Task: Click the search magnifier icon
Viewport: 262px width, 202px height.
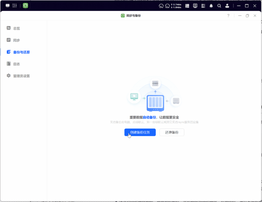Action: click(219, 6)
